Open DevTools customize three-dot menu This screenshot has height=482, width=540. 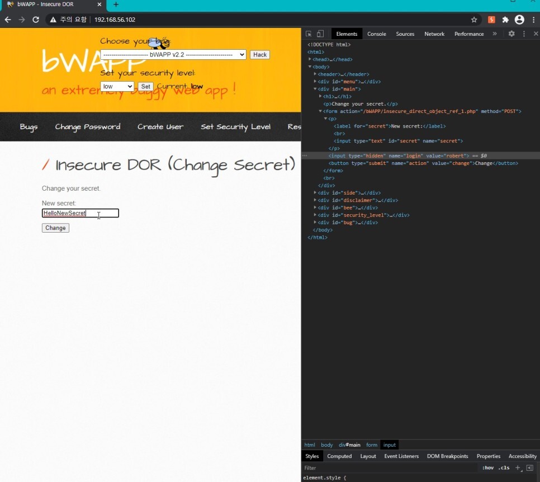click(x=524, y=34)
